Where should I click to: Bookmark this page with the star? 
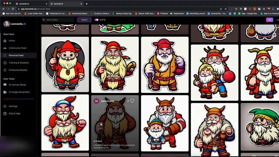(x=225, y=9)
